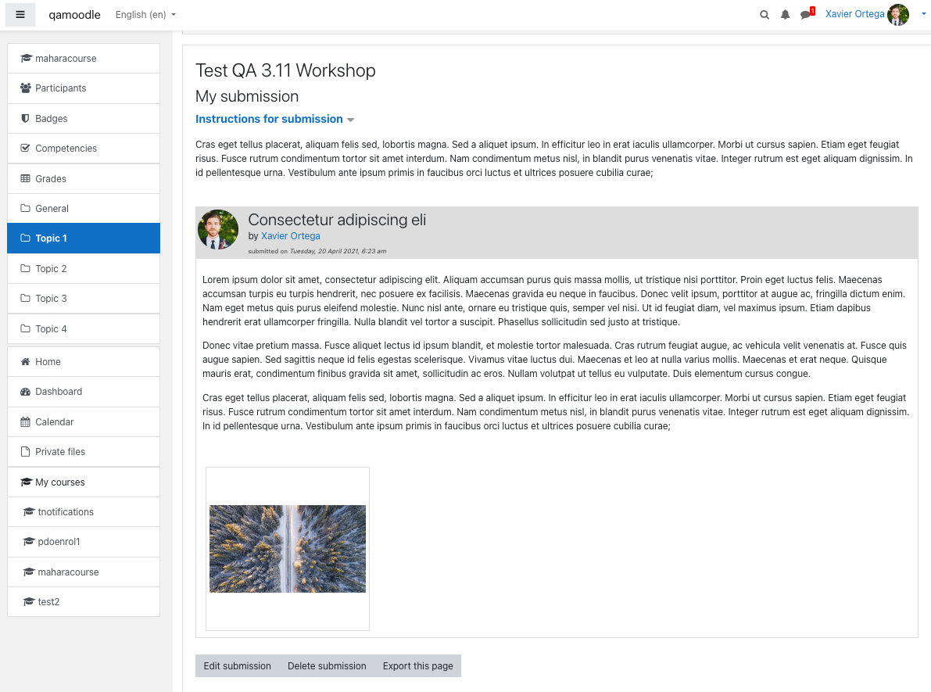Viewport: 931px width, 692px height.
Task: Click the submission author's profile photo
Action: click(218, 229)
